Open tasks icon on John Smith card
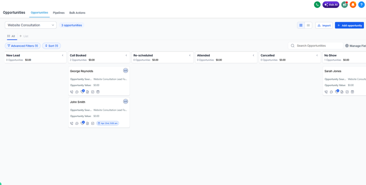This screenshot has width=366, height=185. (93, 123)
